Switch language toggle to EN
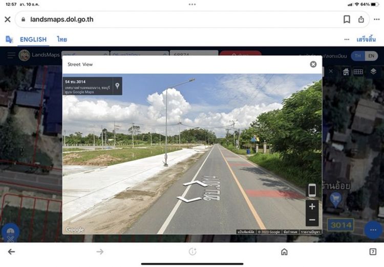 point(371,56)
